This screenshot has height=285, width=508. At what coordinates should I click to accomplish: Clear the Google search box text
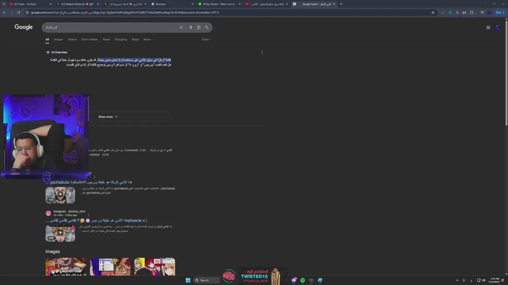tap(181, 27)
